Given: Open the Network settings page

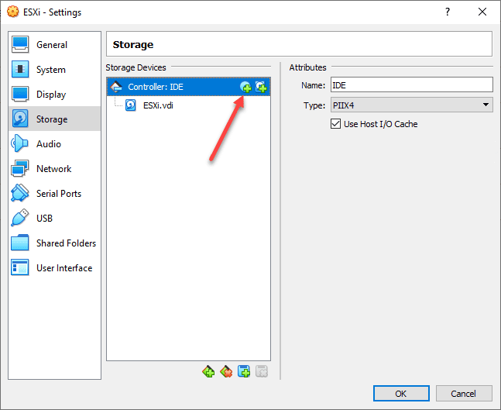Looking at the screenshot, I should (x=55, y=168).
